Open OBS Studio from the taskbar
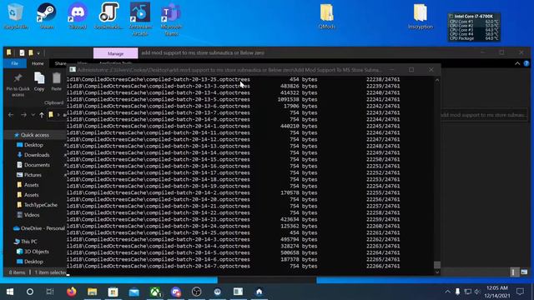The width and height of the screenshot is (534, 300). [x=197, y=292]
